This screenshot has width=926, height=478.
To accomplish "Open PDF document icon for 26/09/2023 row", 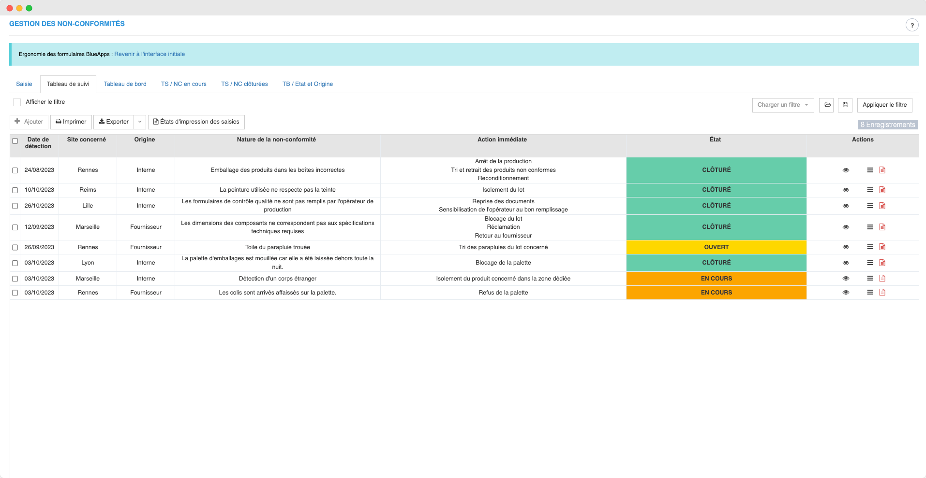I will pyautogui.click(x=882, y=247).
